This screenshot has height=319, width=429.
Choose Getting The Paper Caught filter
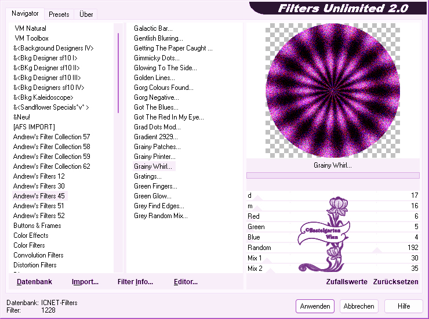tap(173, 48)
